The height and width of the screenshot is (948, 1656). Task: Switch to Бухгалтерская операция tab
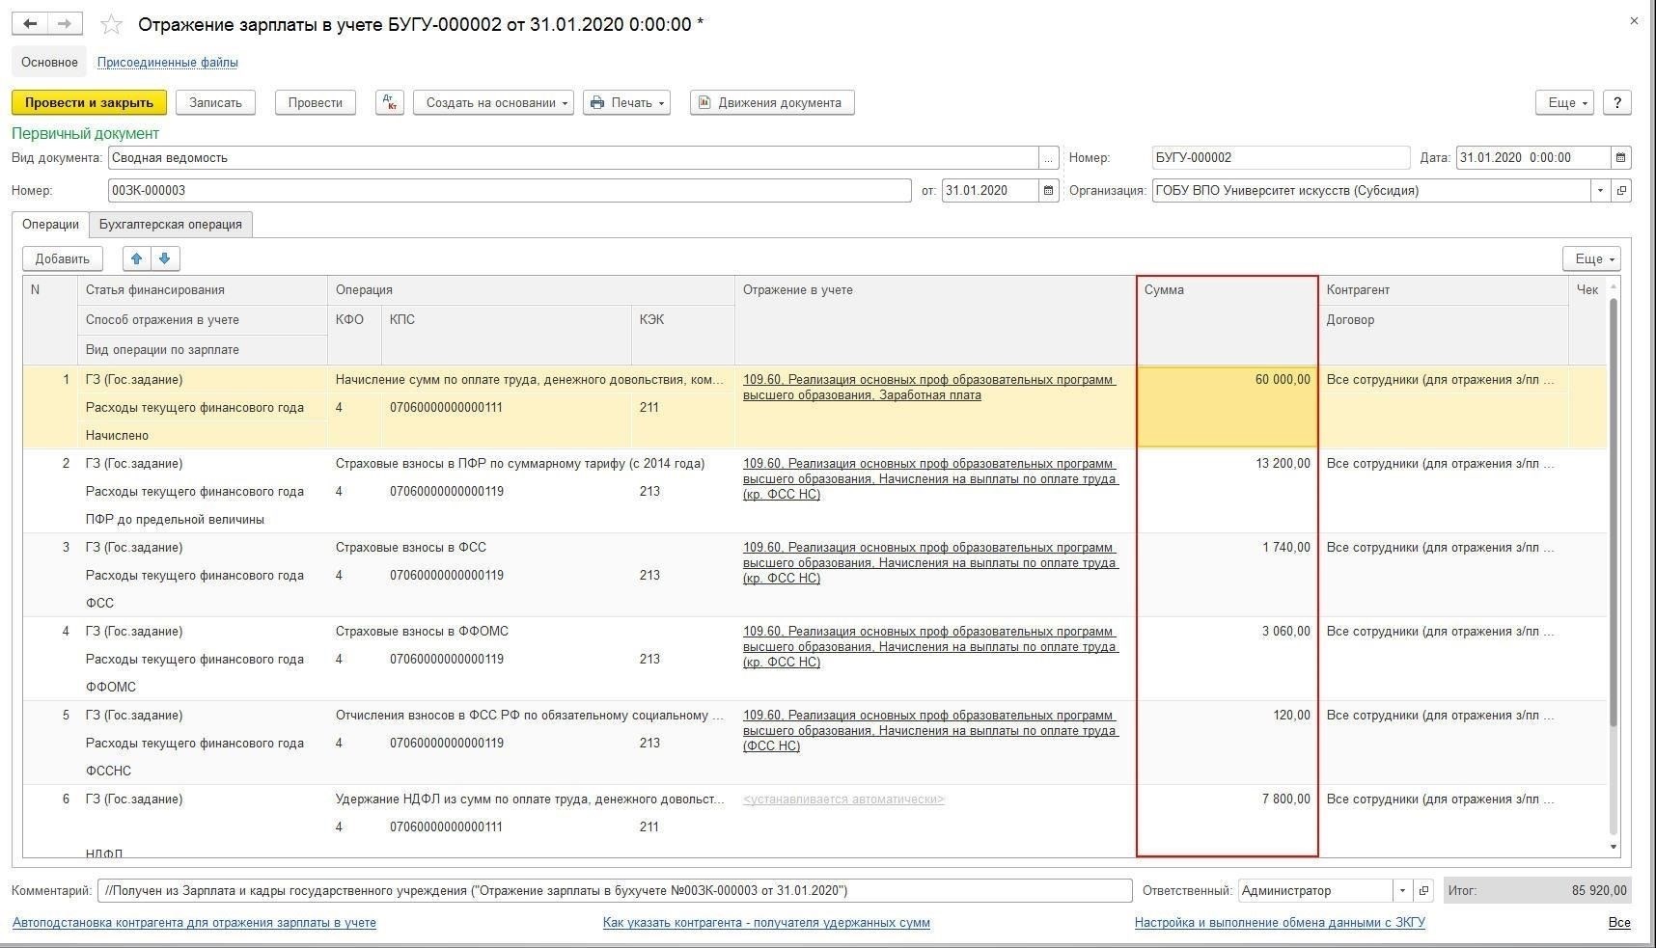coord(171,225)
